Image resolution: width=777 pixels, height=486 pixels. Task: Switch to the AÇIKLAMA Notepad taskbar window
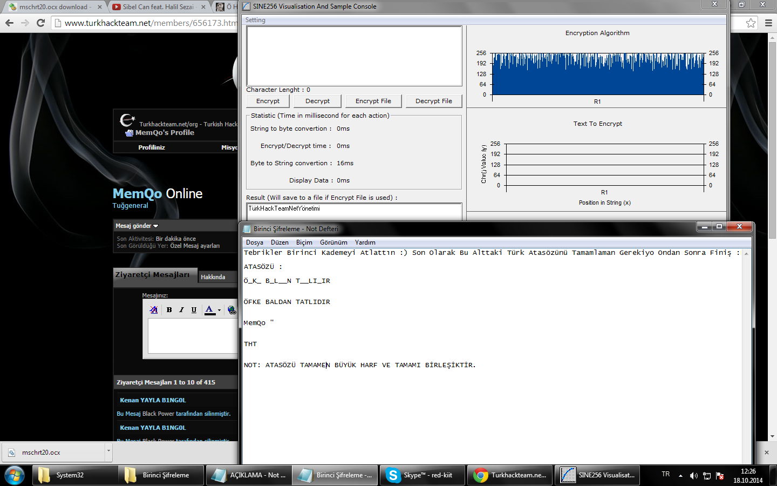(249, 475)
